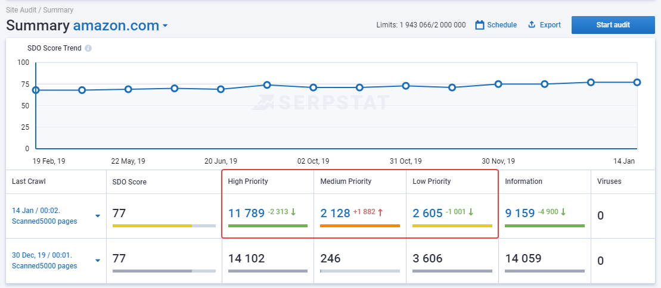This screenshot has width=661, height=288.
Task: Open the SDO Score Trend info icon
Action: coord(88,48)
